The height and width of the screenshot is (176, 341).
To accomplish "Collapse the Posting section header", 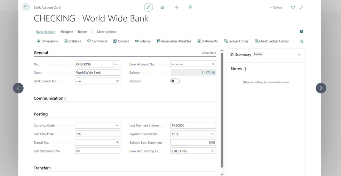I will click(41, 114).
